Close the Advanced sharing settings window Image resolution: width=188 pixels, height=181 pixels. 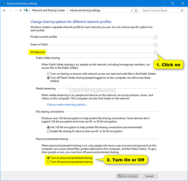coord(182,3)
